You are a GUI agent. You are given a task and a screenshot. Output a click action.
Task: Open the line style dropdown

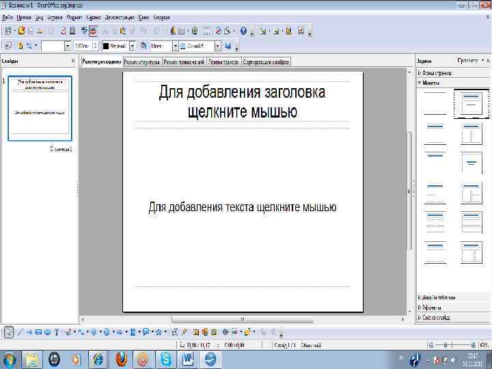tap(68, 46)
